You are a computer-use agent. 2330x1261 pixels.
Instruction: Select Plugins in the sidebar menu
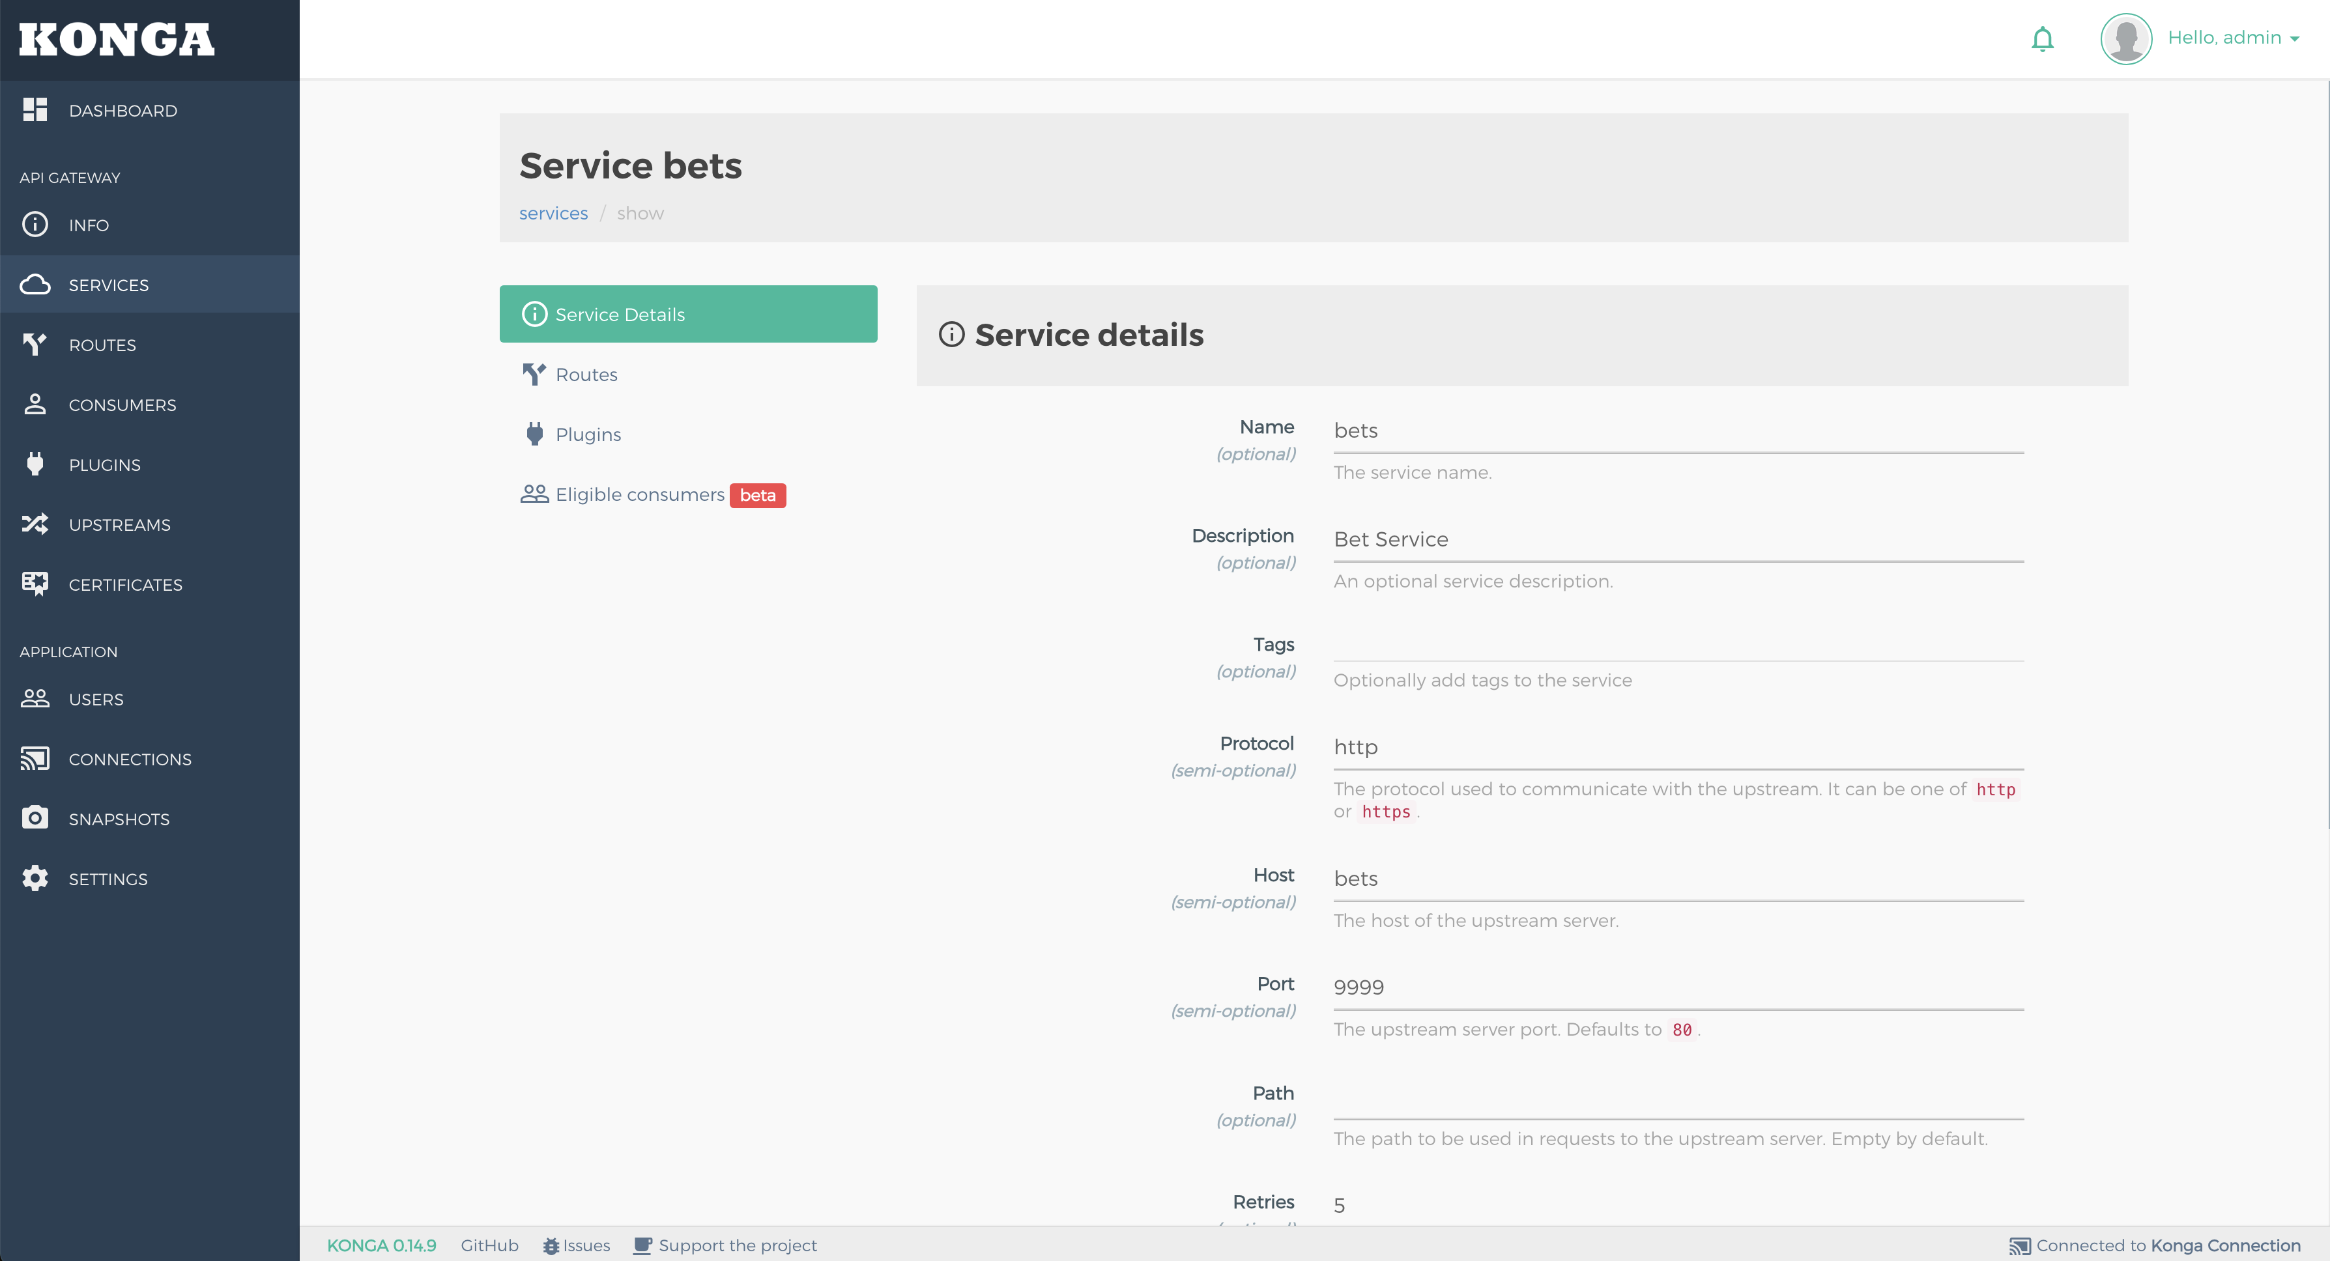point(105,464)
